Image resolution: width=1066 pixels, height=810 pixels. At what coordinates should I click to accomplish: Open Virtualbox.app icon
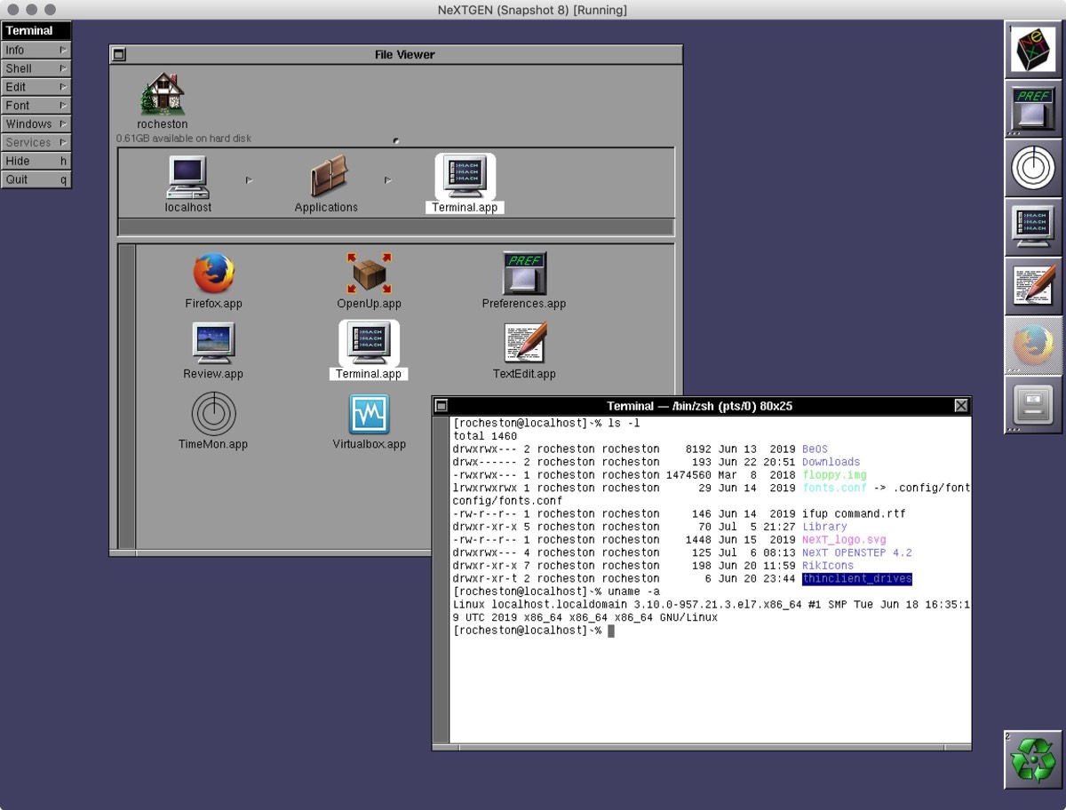369,414
